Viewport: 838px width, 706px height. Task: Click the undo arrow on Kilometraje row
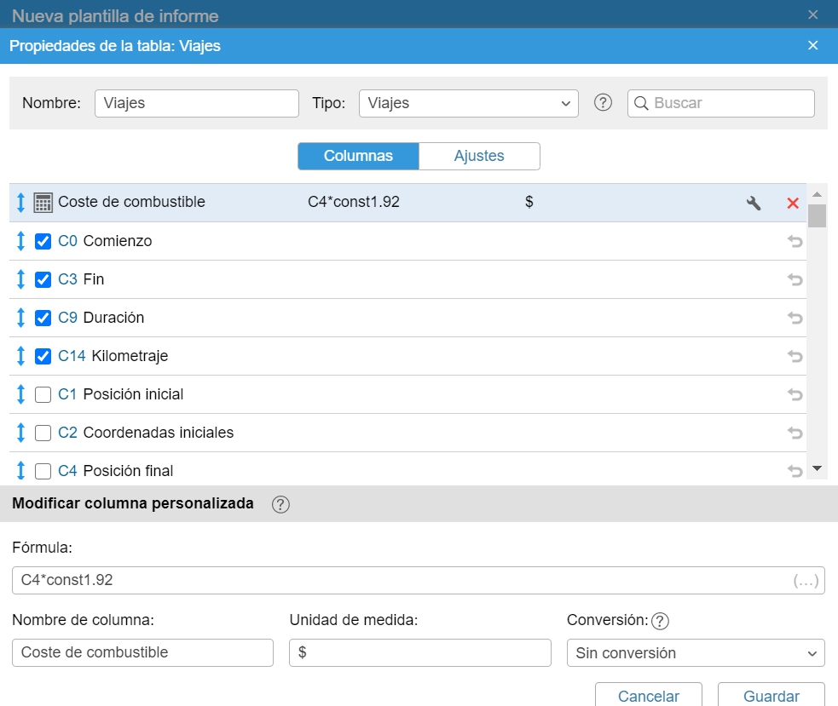795,356
